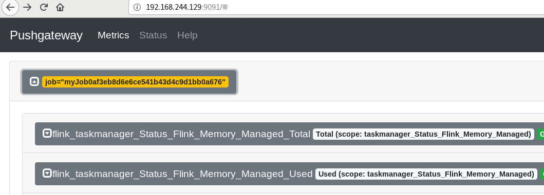Click the gray job group header bar
This screenshot has height=195, width=544.
(129, 82)
